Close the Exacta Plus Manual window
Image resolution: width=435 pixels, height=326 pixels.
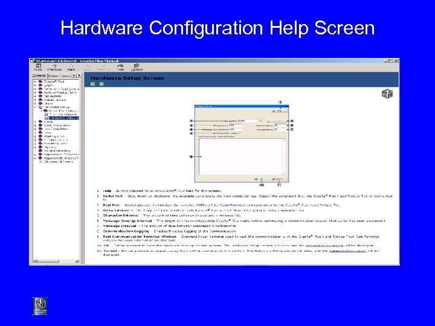pos(396,61)
